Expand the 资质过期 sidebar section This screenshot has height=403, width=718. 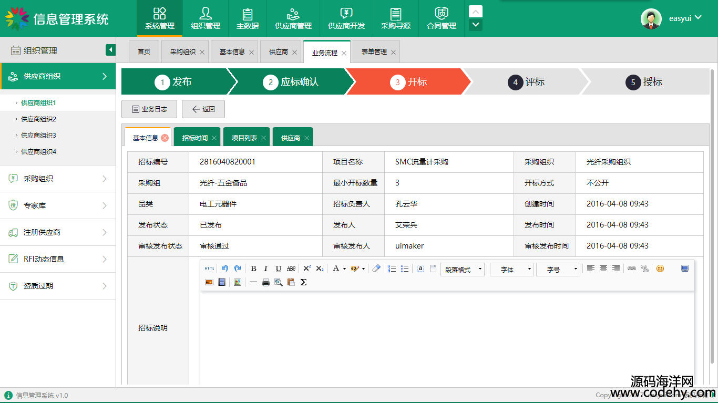click(58, 286)
